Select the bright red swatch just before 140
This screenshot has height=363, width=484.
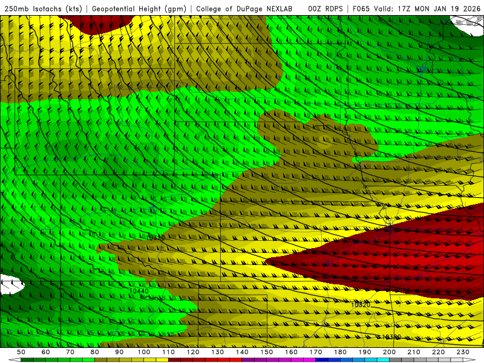(x=236, y=360)
